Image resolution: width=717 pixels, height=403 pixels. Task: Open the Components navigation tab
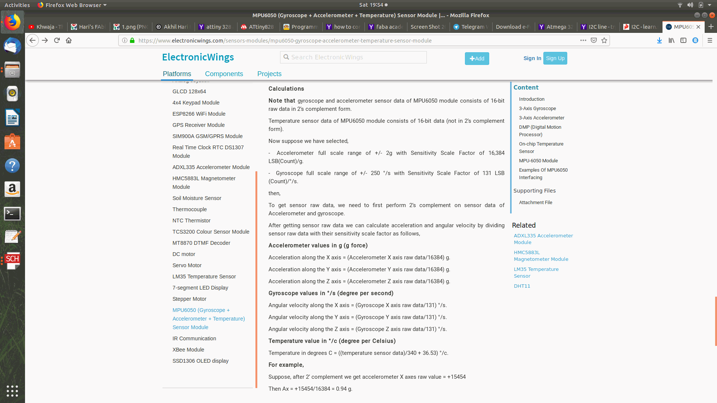click(x=224, y=74)
